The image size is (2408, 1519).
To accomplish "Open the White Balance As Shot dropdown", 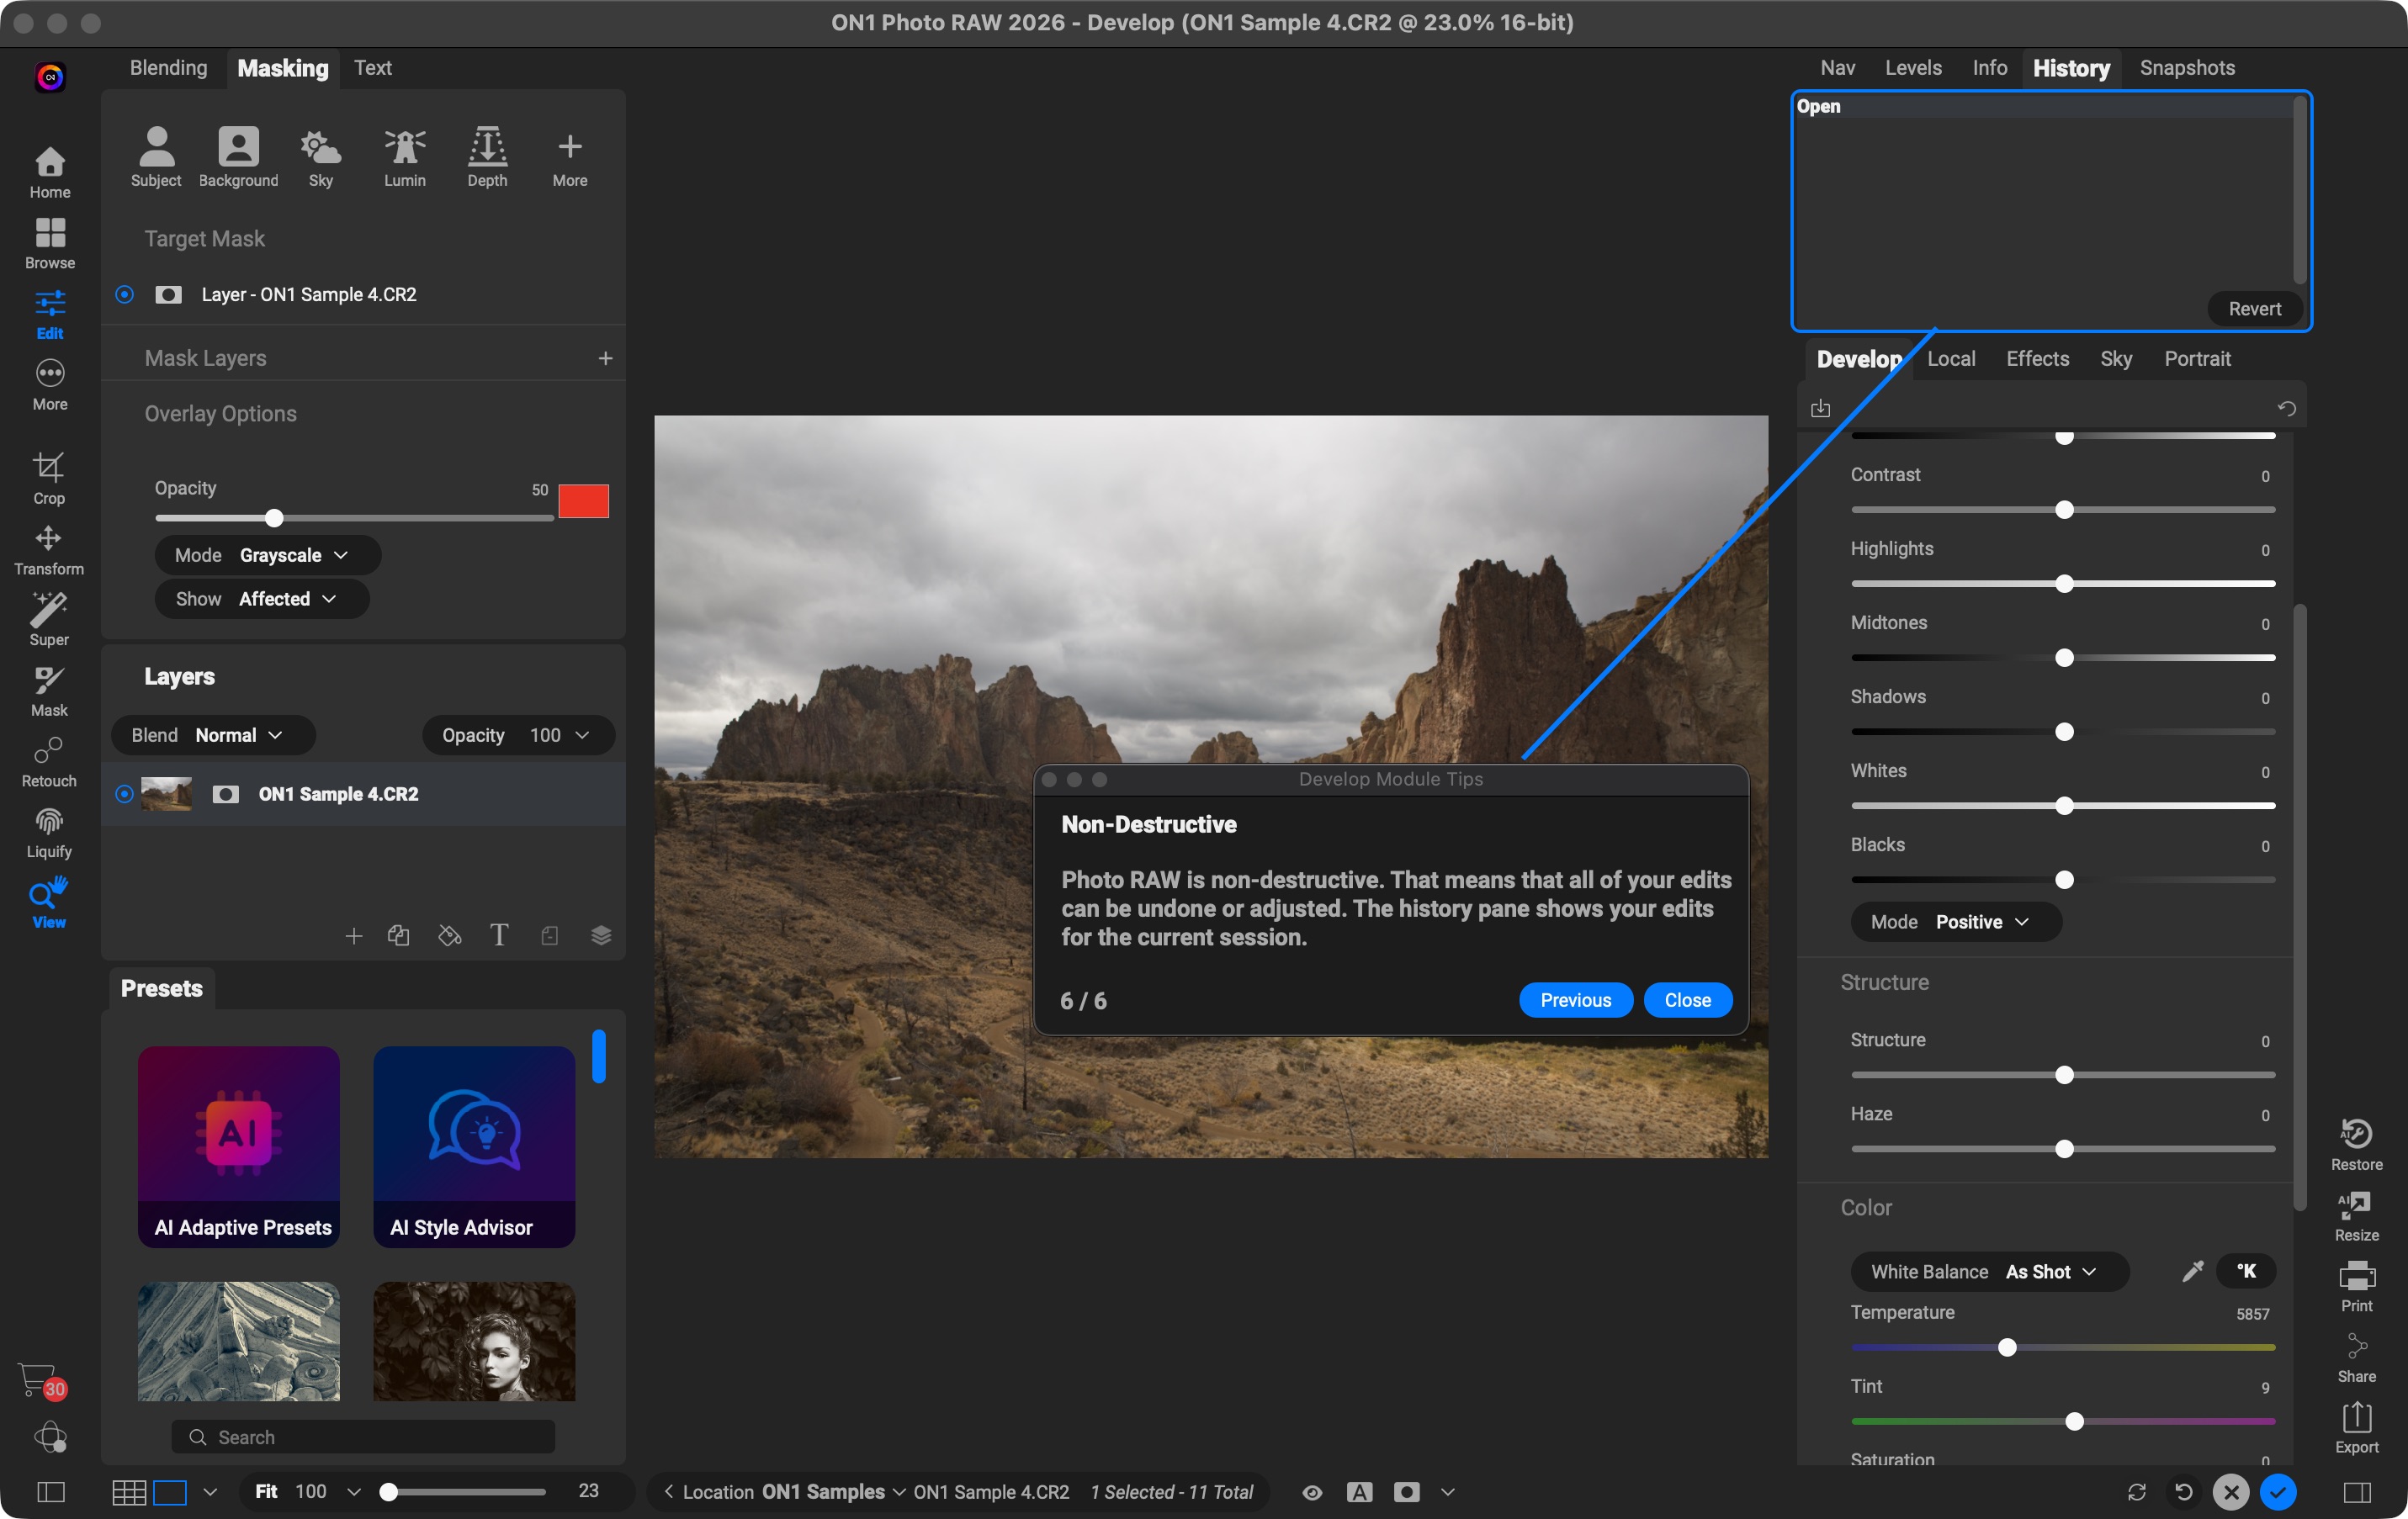I will pyautogui.click(x=1989, y=1271).
